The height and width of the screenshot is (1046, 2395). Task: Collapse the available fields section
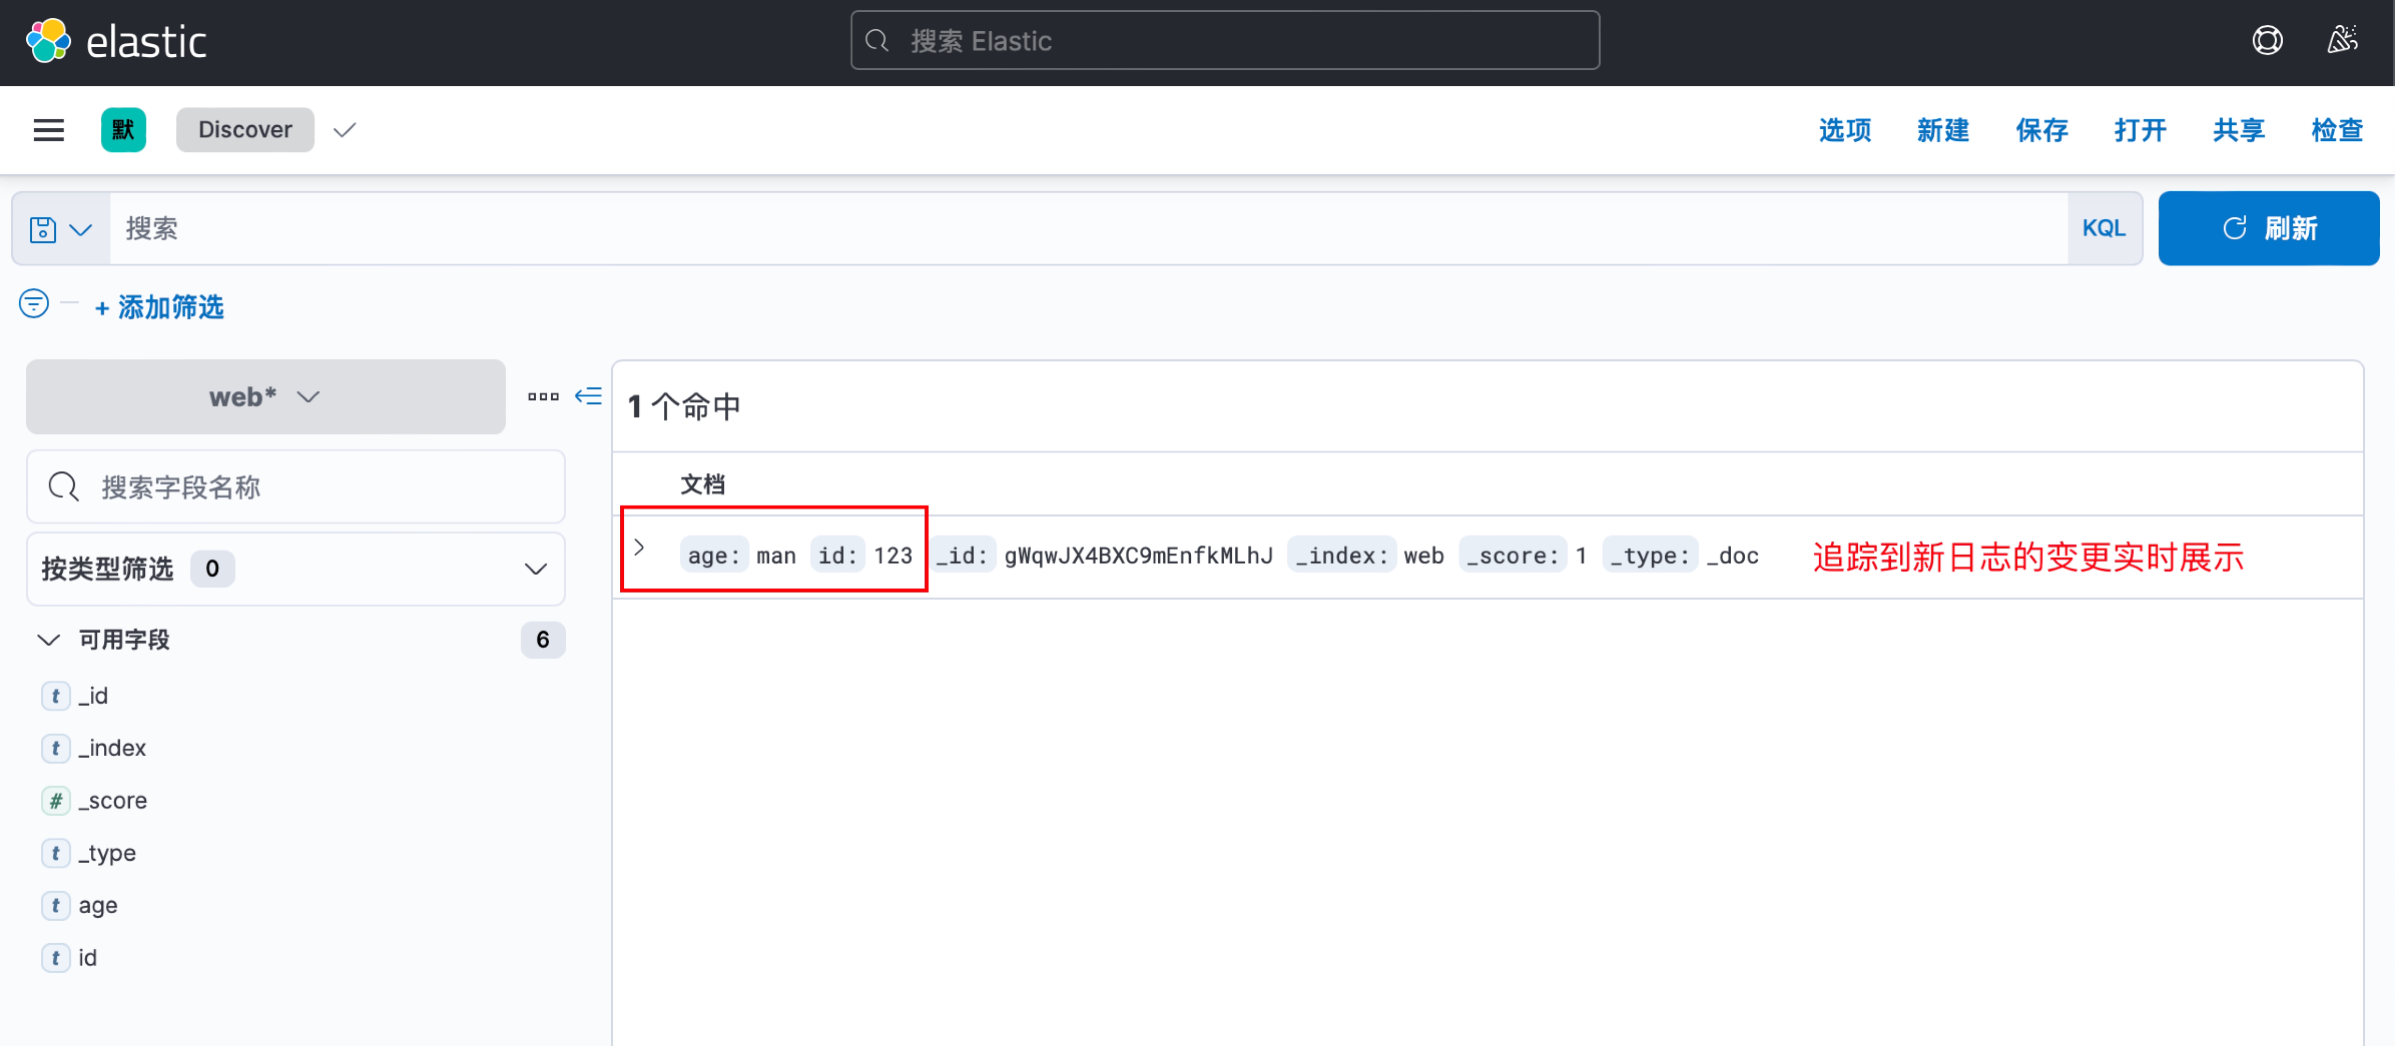(x=48, y=639)
